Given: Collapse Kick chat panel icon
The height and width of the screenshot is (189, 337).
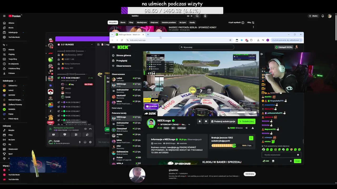Looking at the screenshot, I should [x=261, y=54].
